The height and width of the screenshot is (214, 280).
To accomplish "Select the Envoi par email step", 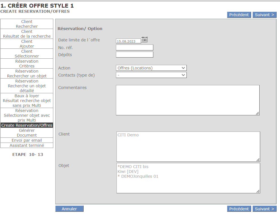I will coord(27,140).
